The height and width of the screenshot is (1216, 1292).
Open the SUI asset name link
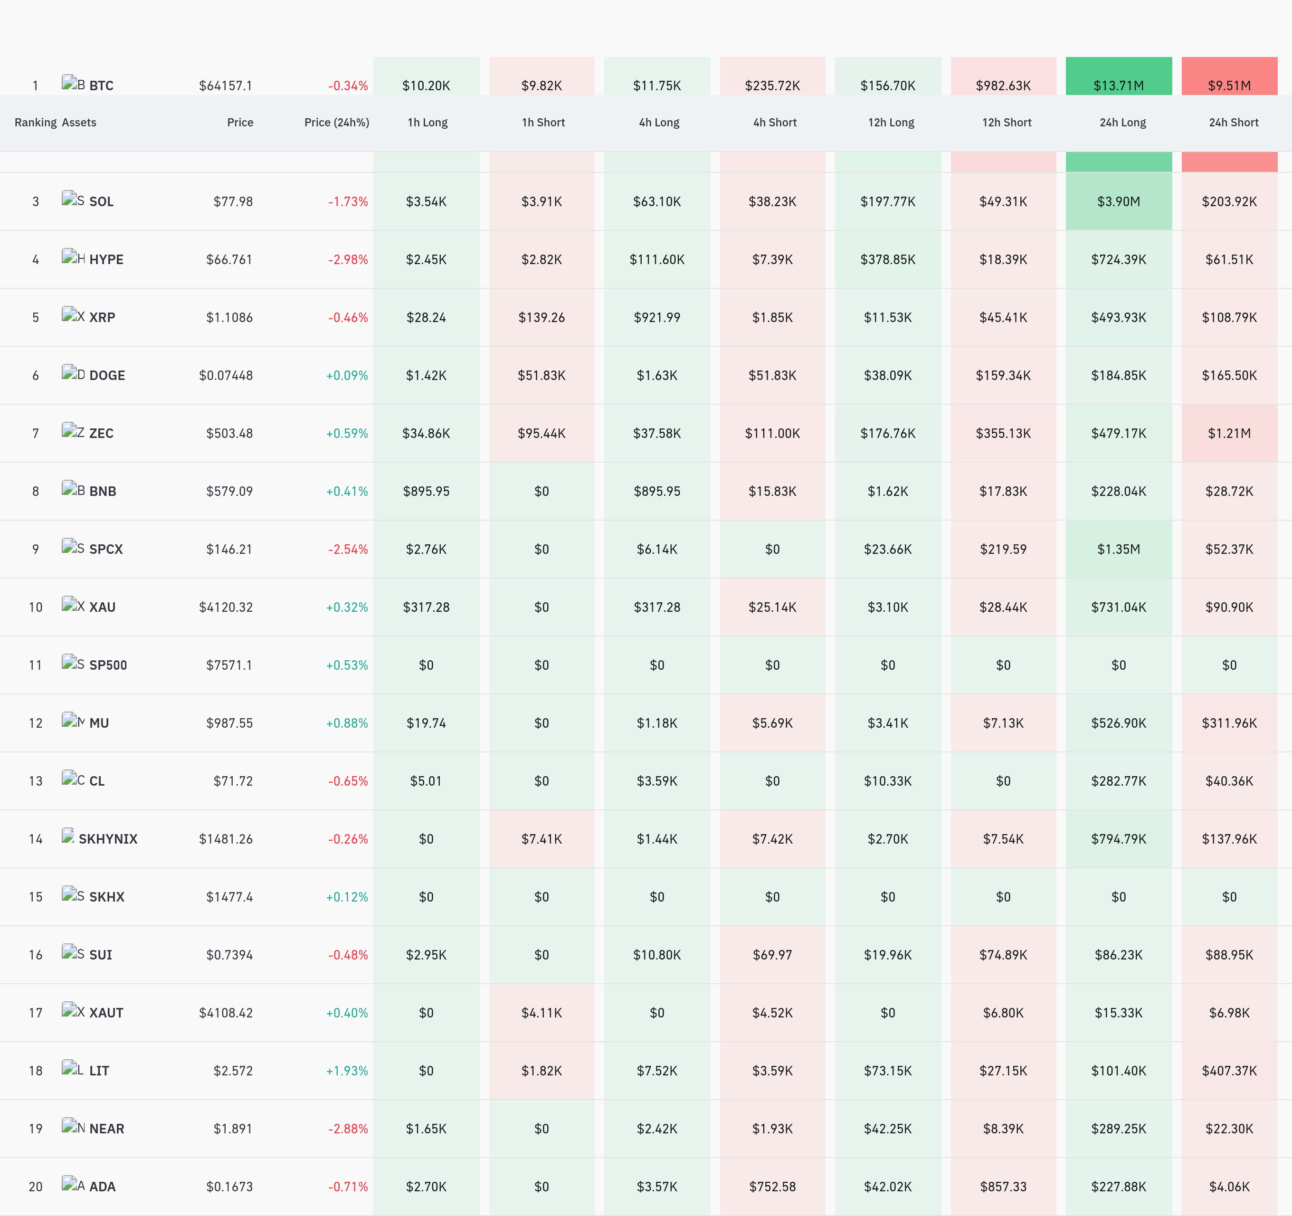coord(101,955)
